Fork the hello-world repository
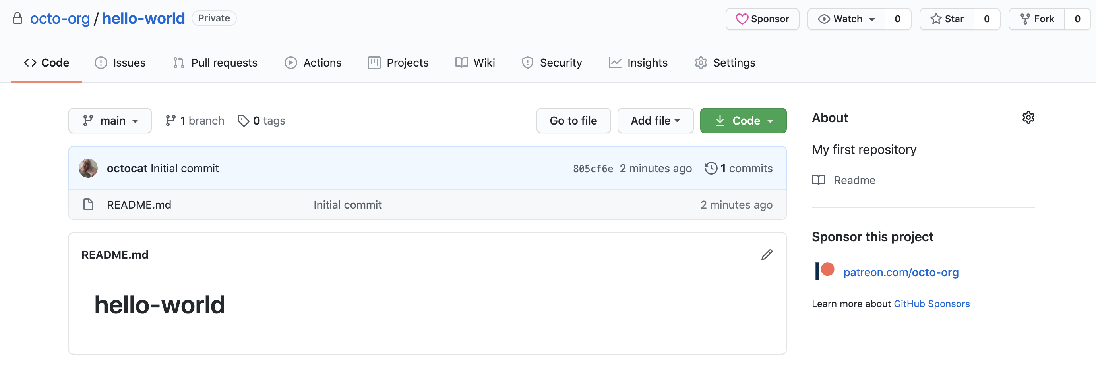The image size is (1096, 365). pyautogui.click(x=1037, y=19)
